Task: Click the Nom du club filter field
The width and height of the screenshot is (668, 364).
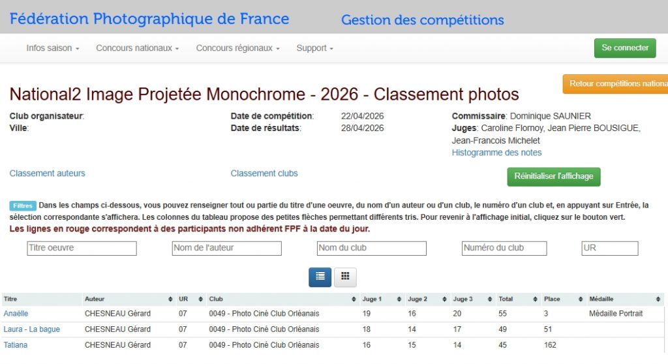Action: point(371,248)
